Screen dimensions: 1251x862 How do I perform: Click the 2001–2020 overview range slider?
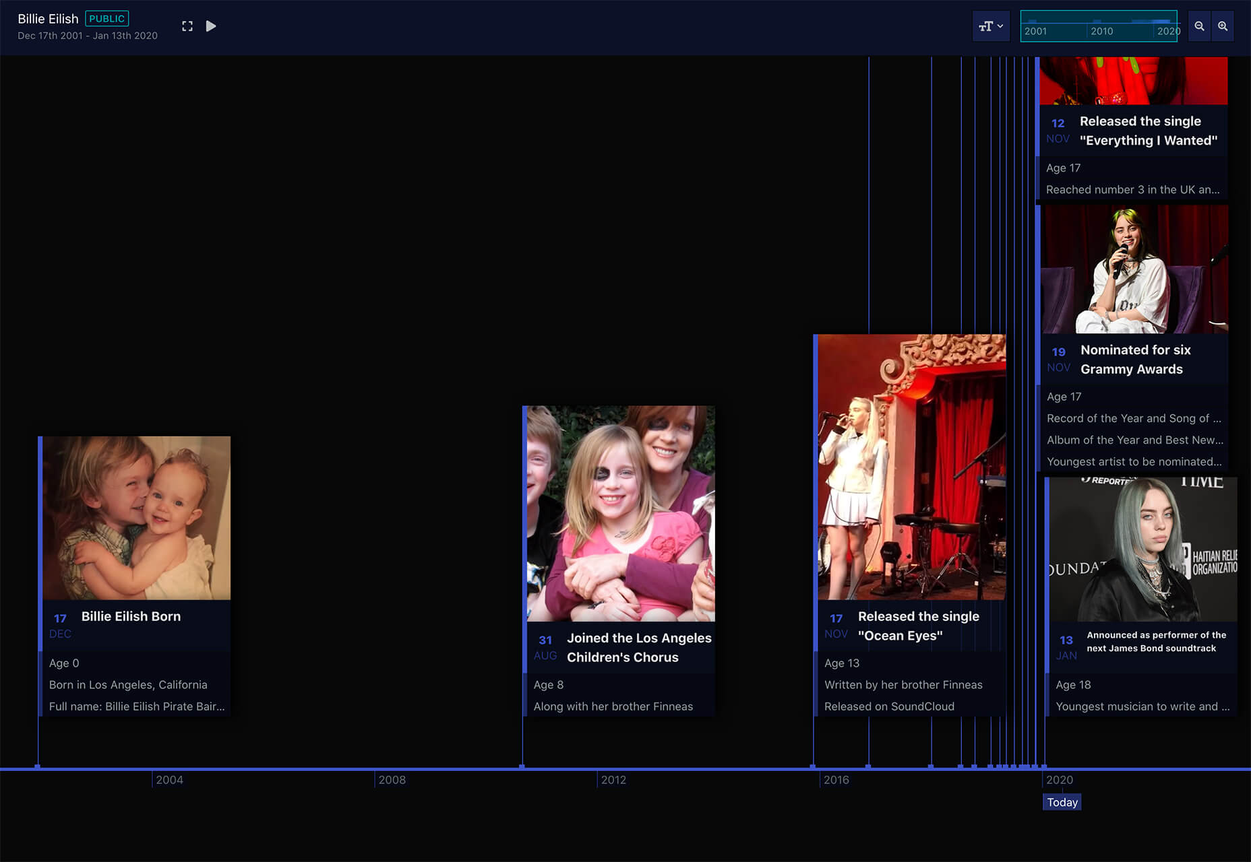point(1099,26)
